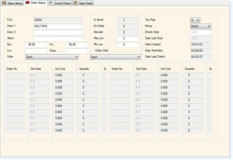Image resolution: width=233 pixels, height=160 pixels.
Task: Click the Min Lev field
Action: (128, 45)
